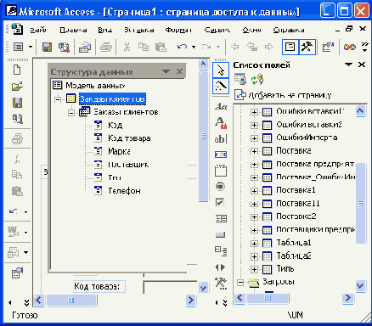
Task: Click the Field List vertical scrollbar thumb
Action: (x=360, y=203)
